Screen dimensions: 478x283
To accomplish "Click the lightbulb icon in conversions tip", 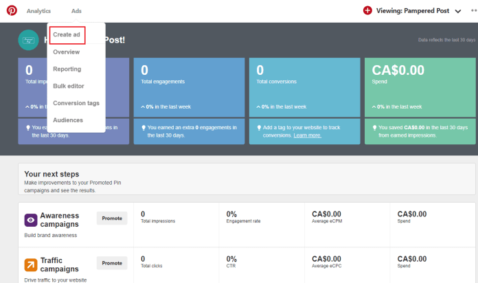I will click(x=259, y=128).
